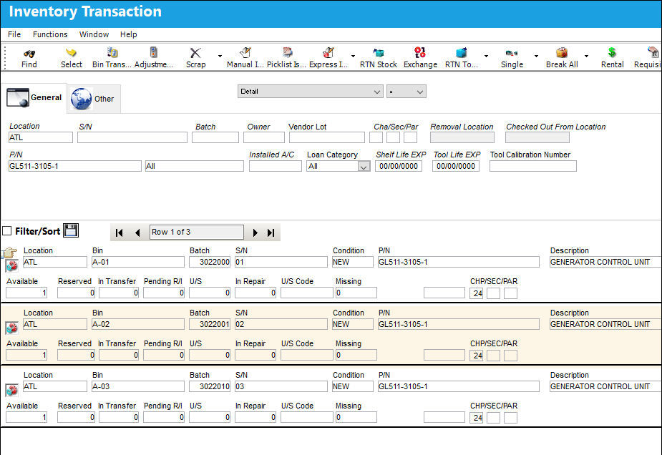Click the S/N filter field

tap(132, 137)
